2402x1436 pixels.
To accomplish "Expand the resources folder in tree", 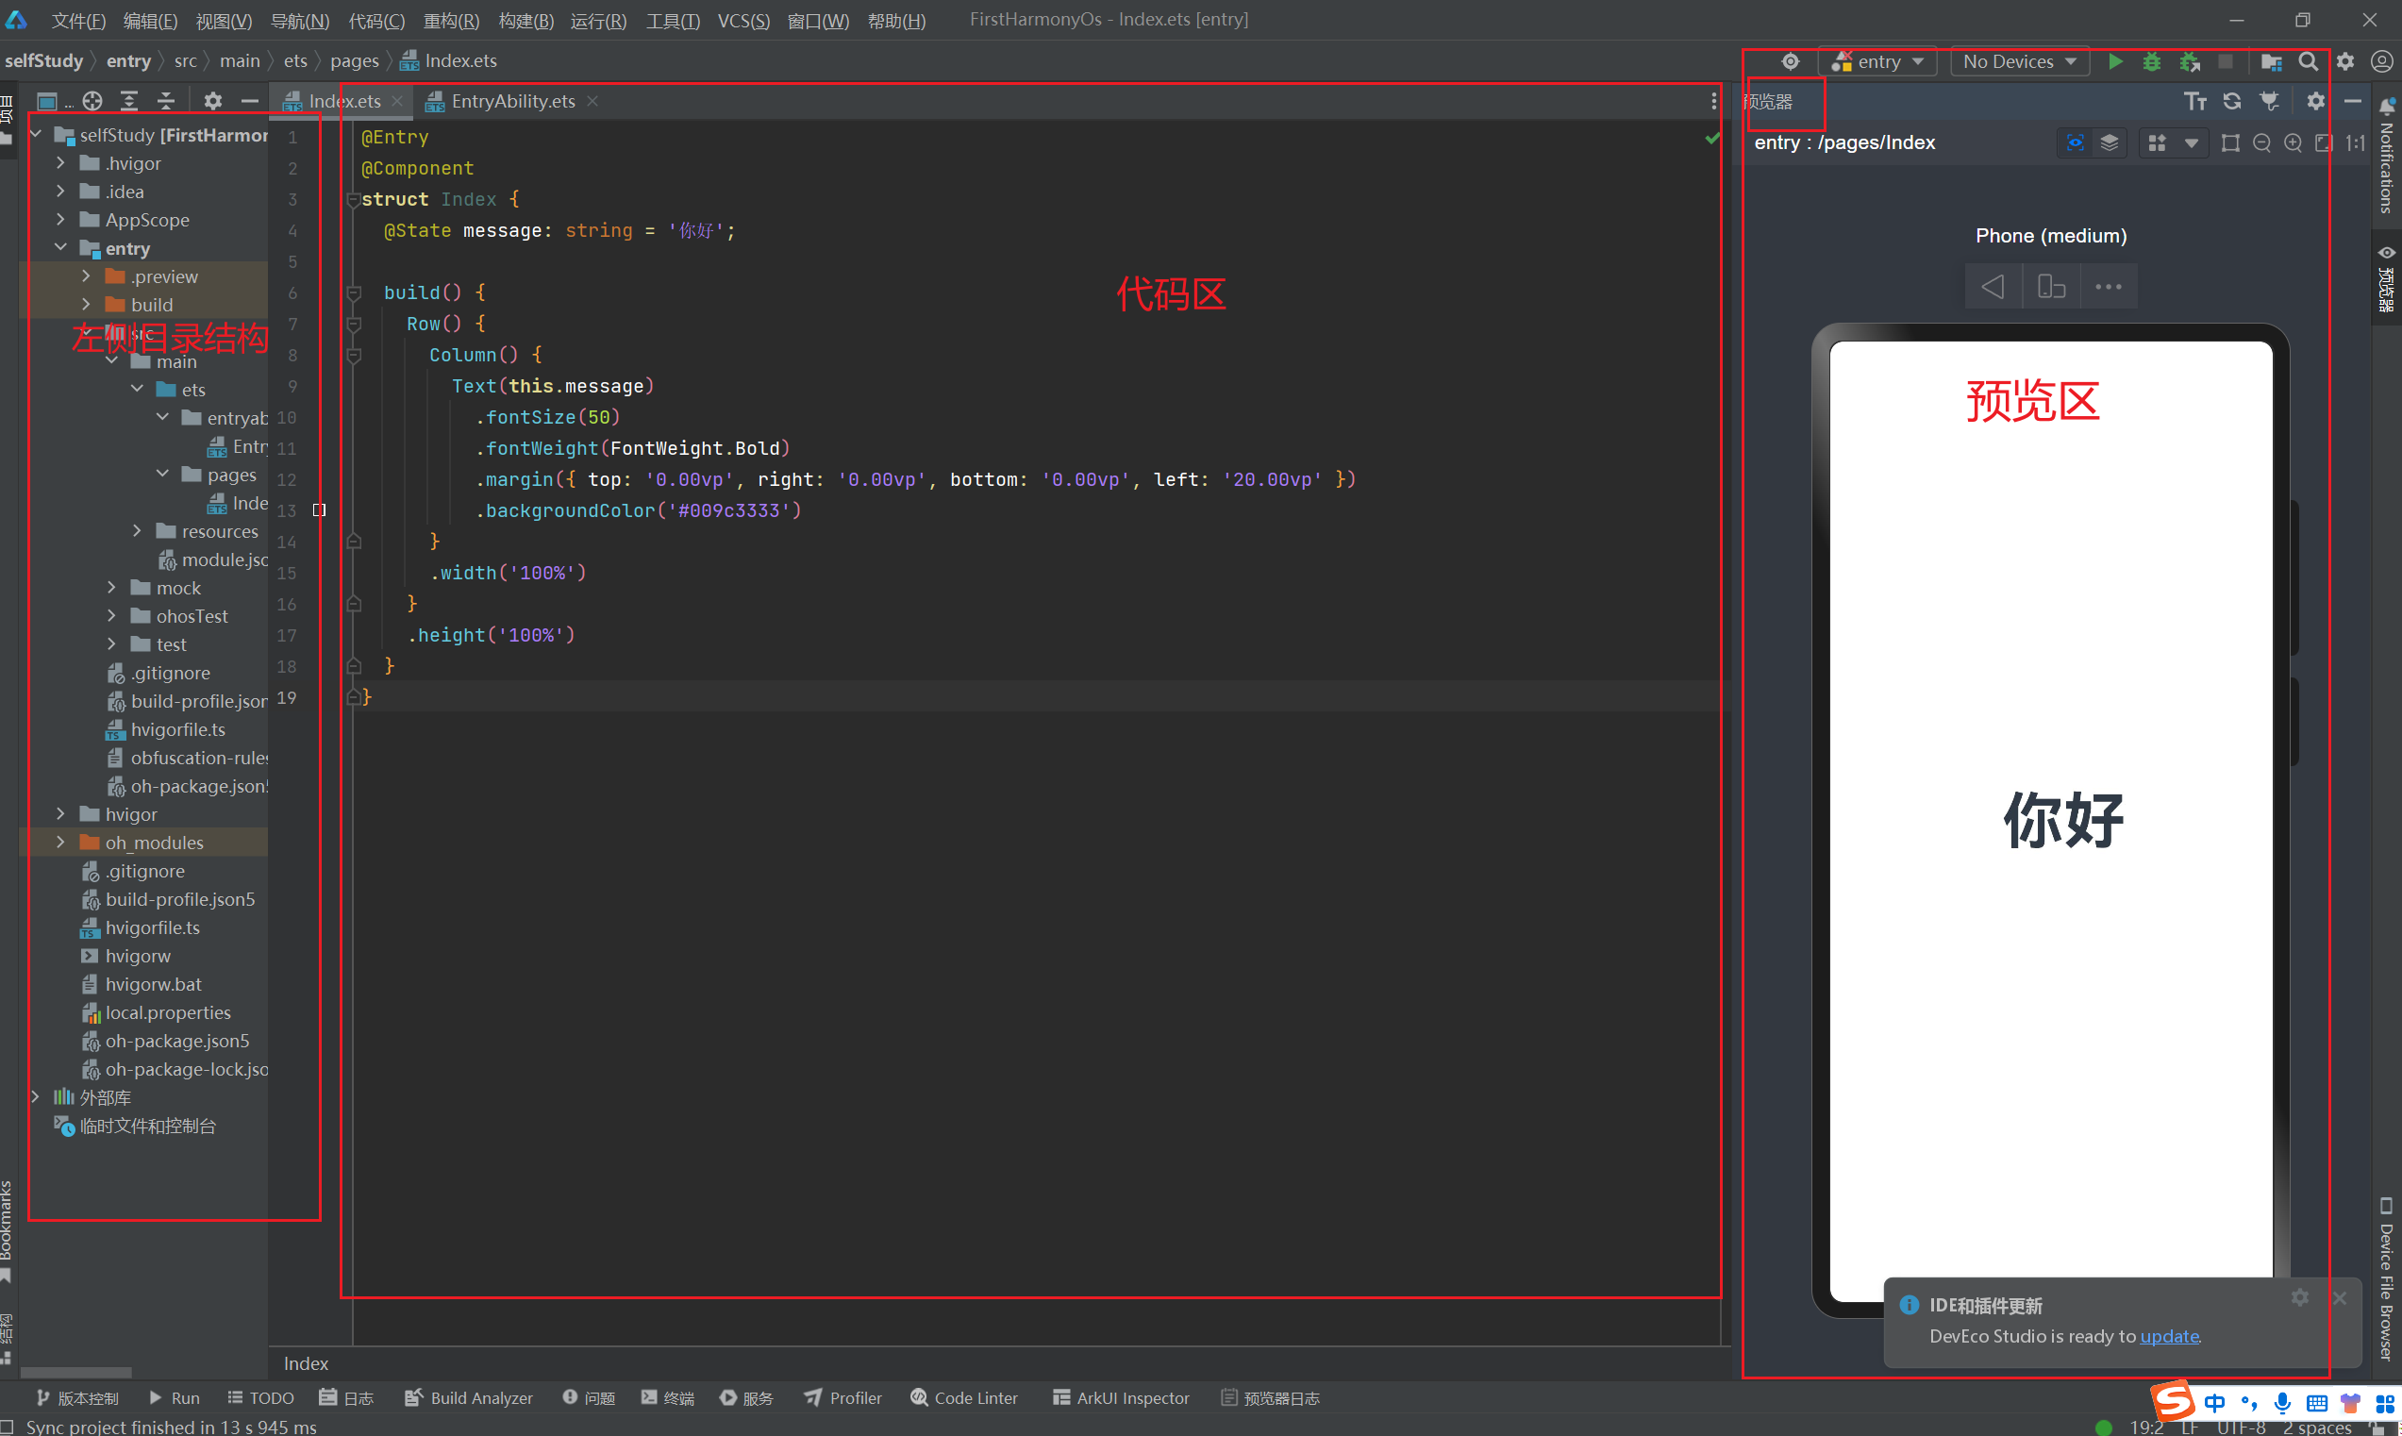I will (138, 531).
